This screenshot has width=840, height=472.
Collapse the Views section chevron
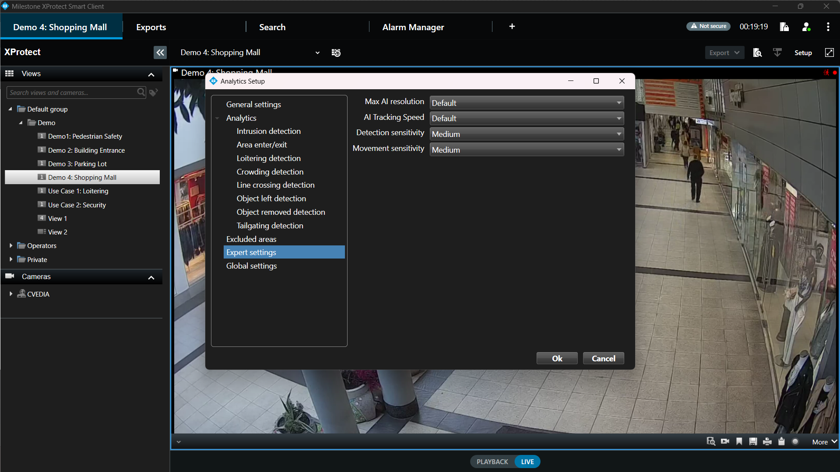click(151, 75)
